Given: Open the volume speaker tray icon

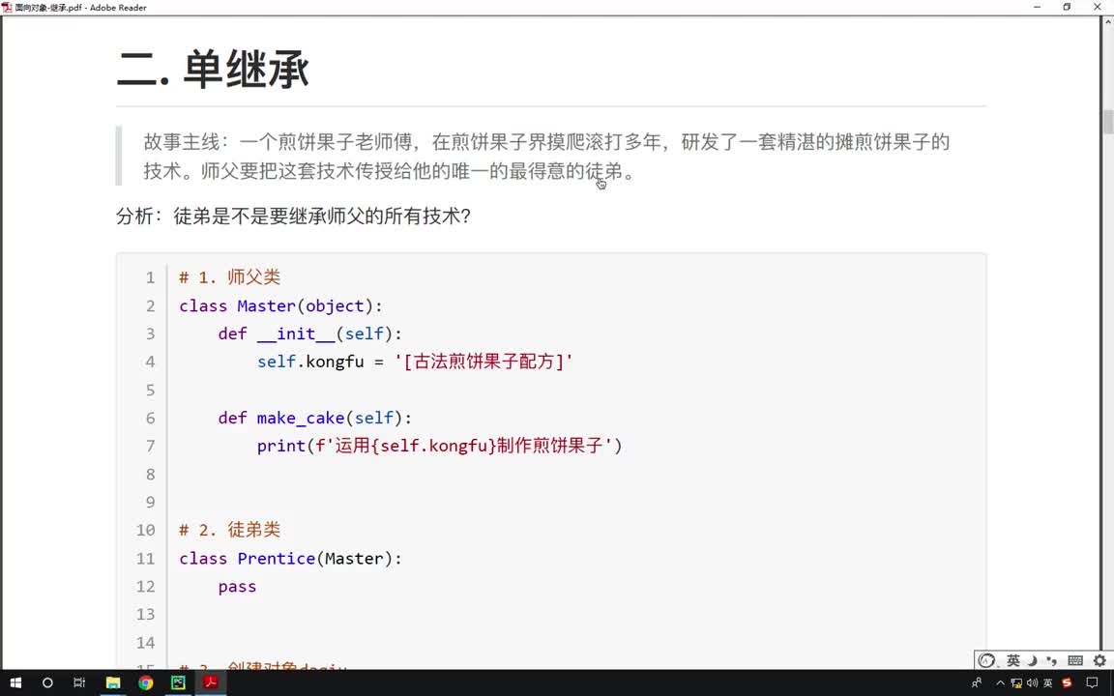Looking at the screenshot, I should (x=1033, y=682).
